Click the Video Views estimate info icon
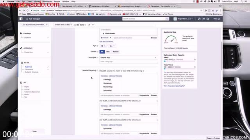 195,67
